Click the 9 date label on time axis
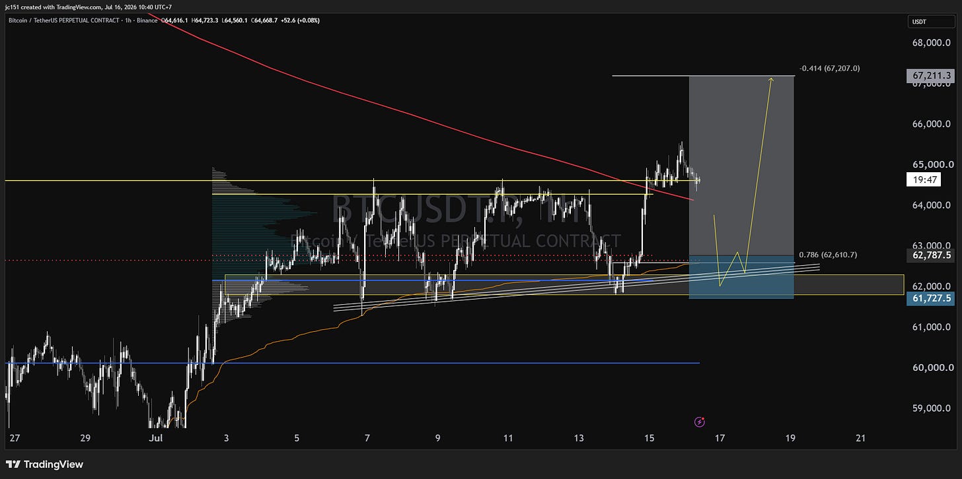The height and width of the screenshot is (479, 962). 438,437
